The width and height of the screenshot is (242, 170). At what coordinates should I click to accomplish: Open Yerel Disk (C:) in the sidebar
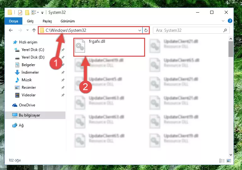pyautogui.click(x=33, y=50)
